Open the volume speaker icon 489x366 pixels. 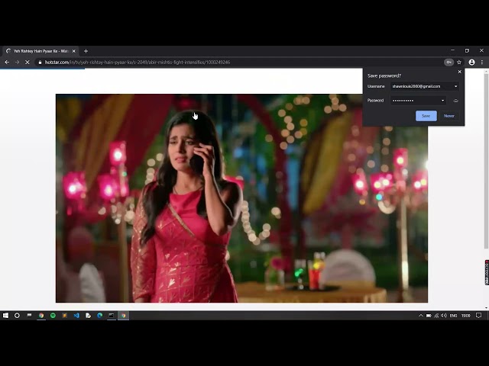point(444,315)
